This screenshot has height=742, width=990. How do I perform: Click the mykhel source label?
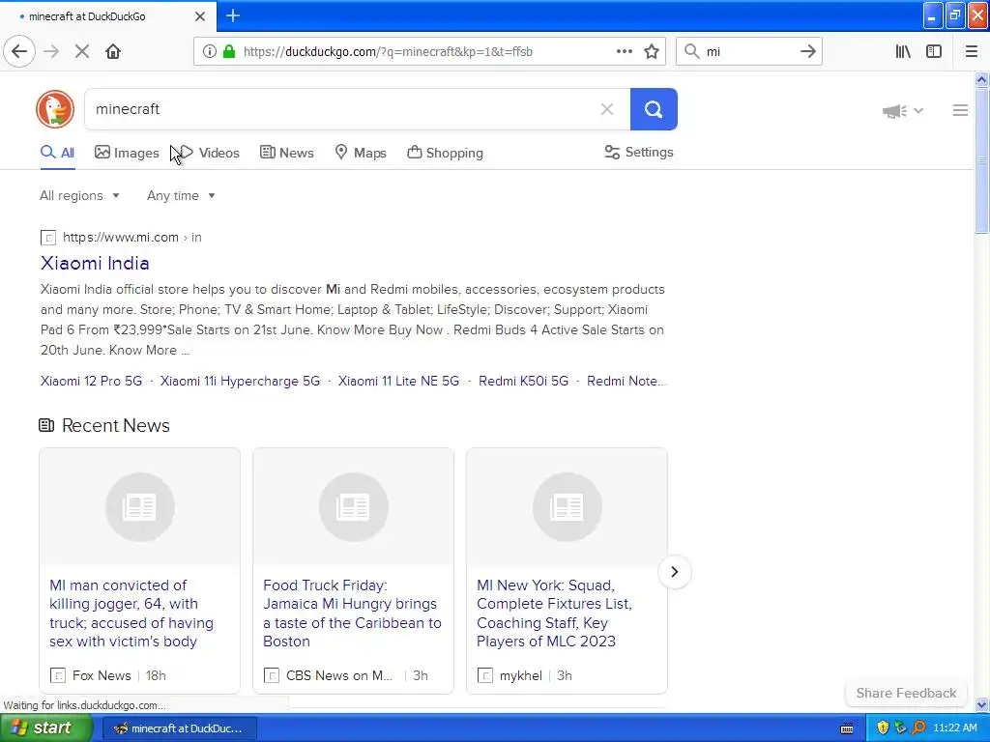[x=521, y=675]
